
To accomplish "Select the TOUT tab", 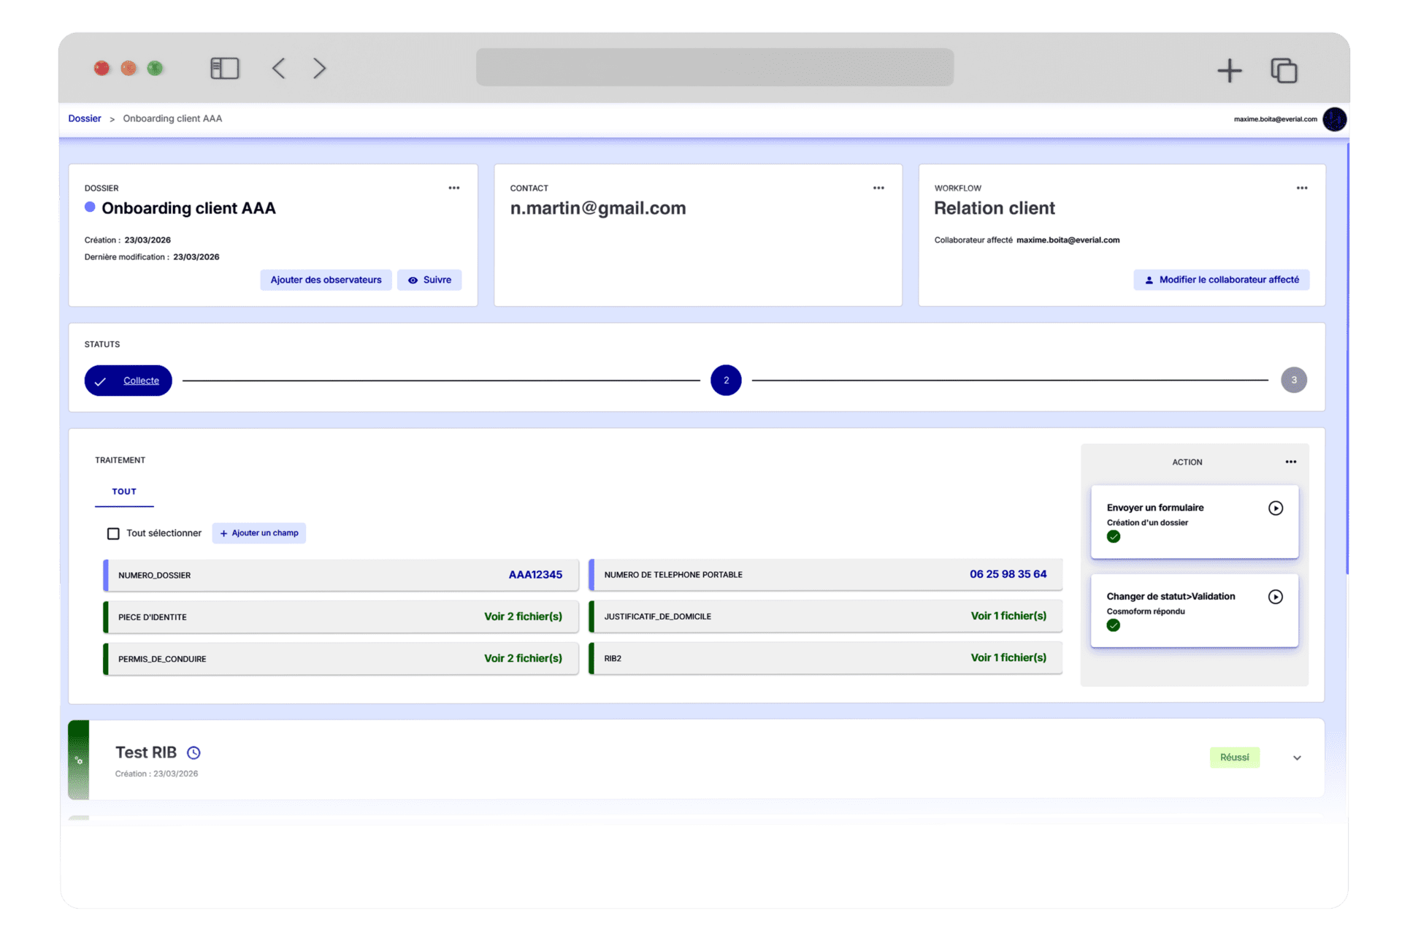I will tap(124, 492).
